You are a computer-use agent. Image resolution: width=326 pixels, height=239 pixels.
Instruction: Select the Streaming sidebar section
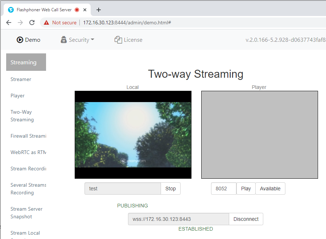(x=26, y=62)
